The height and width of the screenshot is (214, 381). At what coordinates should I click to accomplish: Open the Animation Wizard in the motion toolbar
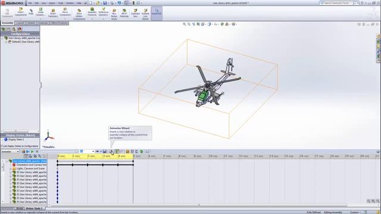point(111,152)
